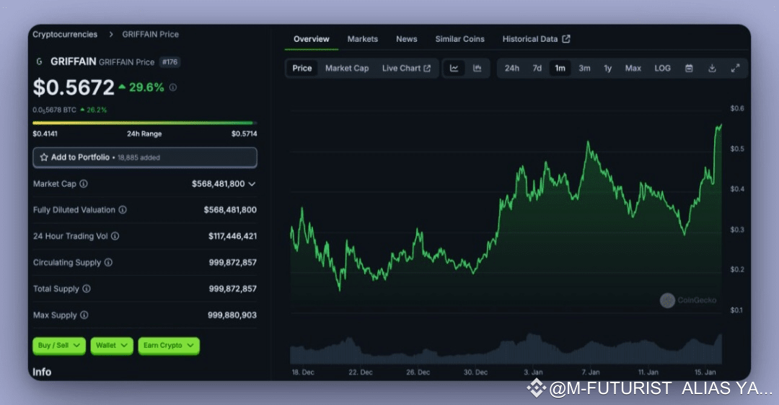The image size is (779, 405).
Task: Open Earn Crypto dropdown
Action: click(x=169, y=345)
